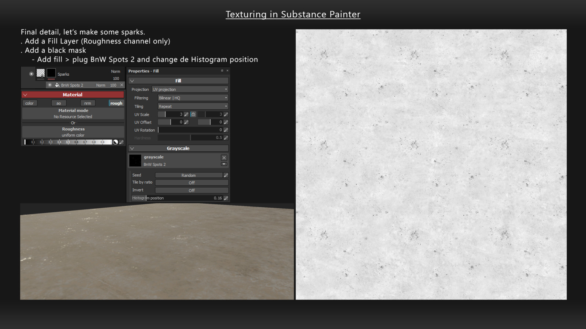Image resolution: width=586 pixels, height=329 pixels.
Task: Click the Seed Random button
Action: coord(189,175)
